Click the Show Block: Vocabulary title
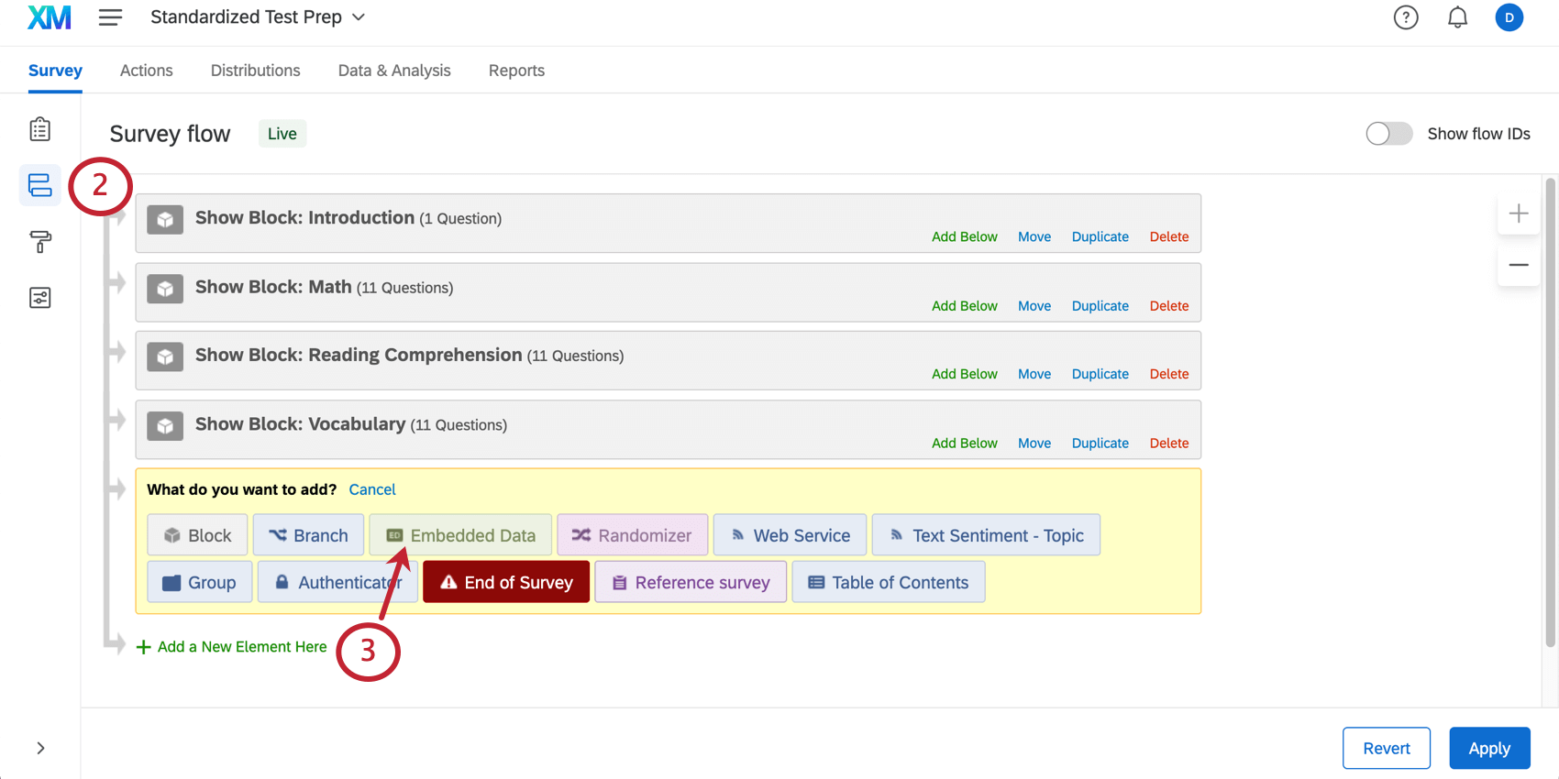This screenshot has height=779, width=1559. pos(300,423)
